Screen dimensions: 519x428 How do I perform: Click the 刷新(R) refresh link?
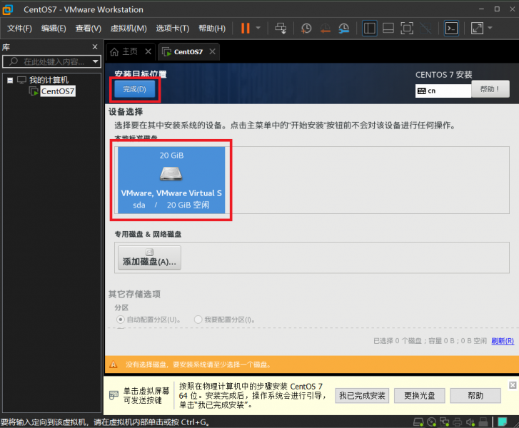(x=502, y=341)
